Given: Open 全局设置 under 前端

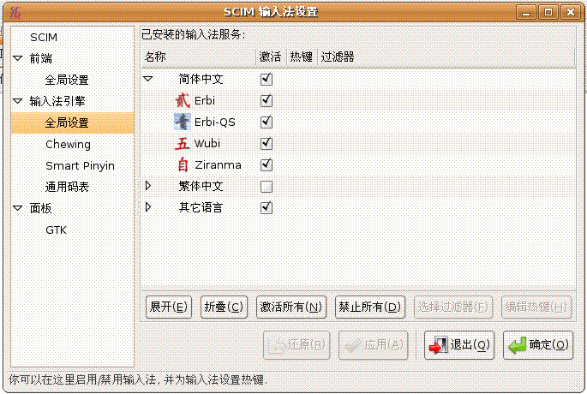Looking at the screenshot, I should pos(67,80).
